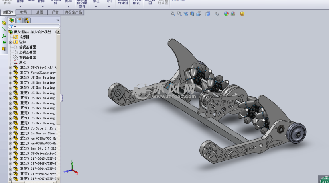The width and height of the screenshot is (329, 183).
Task: Open the 特征 ribbon dropdown arrow
Action: coord(96,7)
